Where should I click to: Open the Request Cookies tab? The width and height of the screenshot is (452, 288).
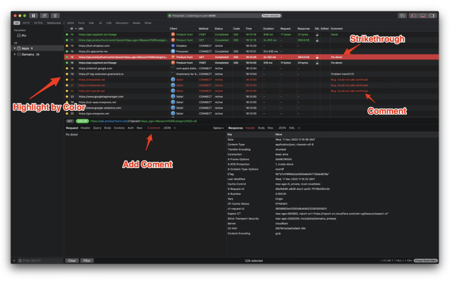(x=119, y=128)
